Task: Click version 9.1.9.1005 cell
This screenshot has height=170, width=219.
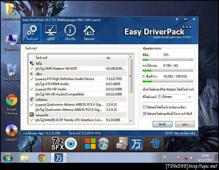Action: pyautogui.click(x=113, y=120)
